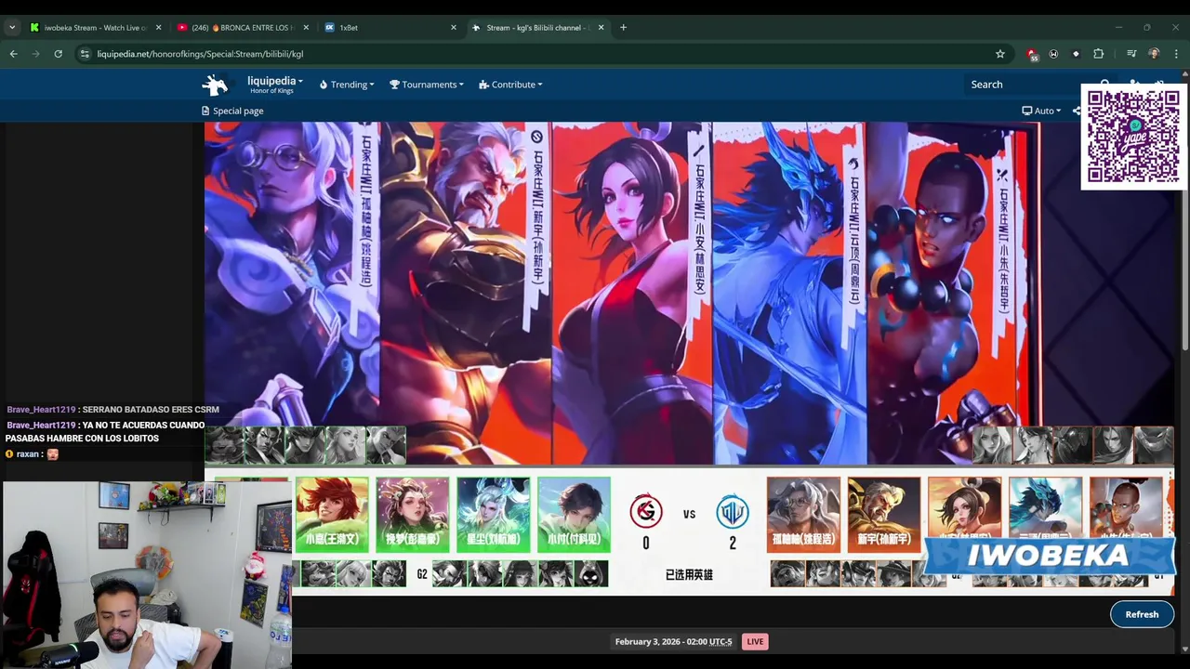The image size is (1190, 669).
Task: Close the iwobeka Stream tab
Action: pyautogui.click(x=158, y=28)
